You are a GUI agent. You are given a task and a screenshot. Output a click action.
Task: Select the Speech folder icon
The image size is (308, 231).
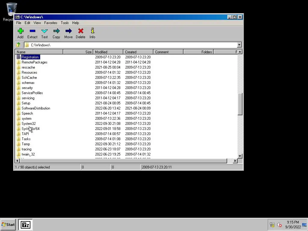point(18,113)
